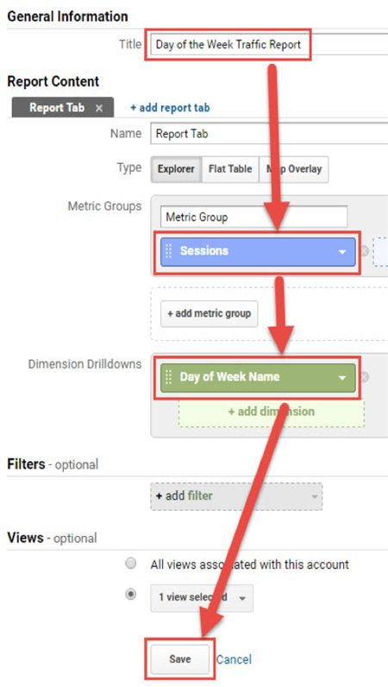Select the 1 view selected radio button

pos(130,595)
